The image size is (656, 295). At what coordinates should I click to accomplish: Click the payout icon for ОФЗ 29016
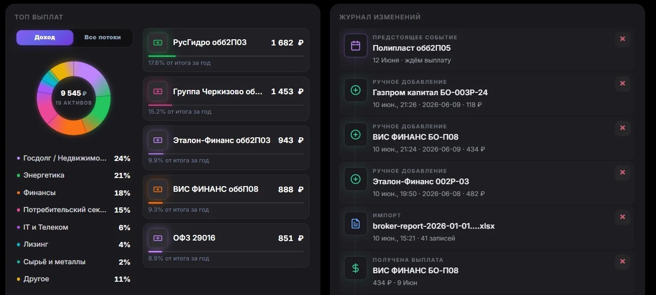click(x=158, y=238)
